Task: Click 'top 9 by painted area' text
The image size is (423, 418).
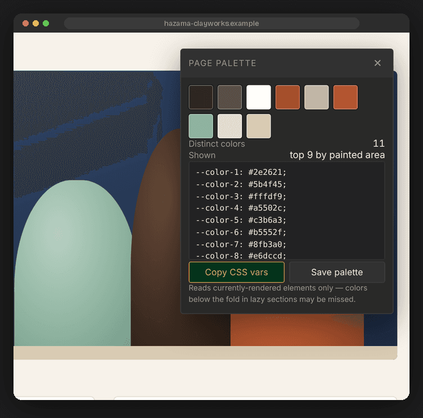Action: (x=337, y=155)
